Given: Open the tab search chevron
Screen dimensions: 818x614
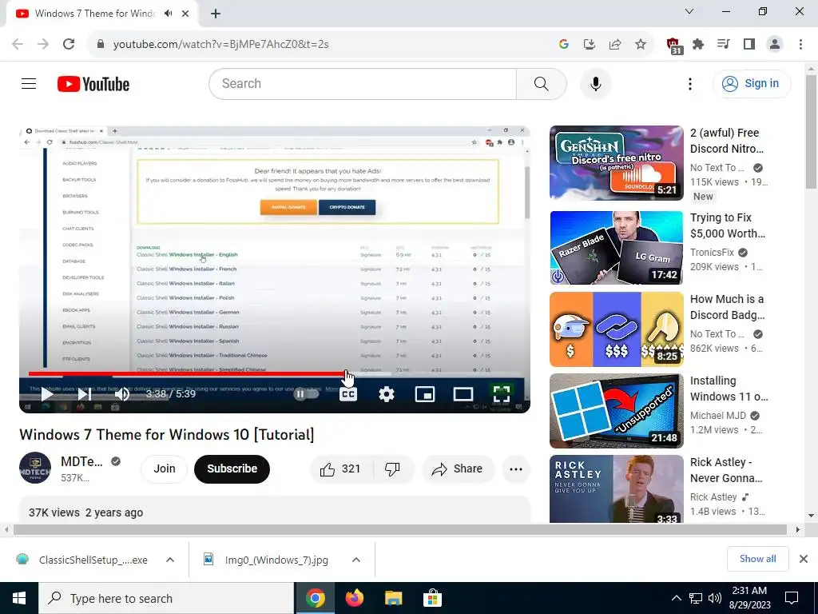Looking at the screenshot, I should click(x=689, y=11).
